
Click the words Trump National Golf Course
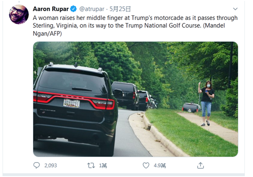click(163, 25)
